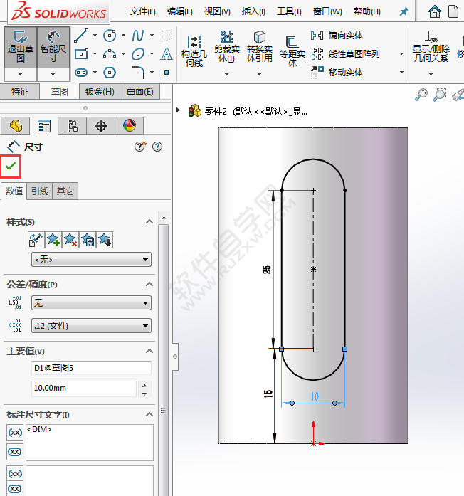464x496 pixels.
Task: Click Add style star icon
Action: coord(53,240)
